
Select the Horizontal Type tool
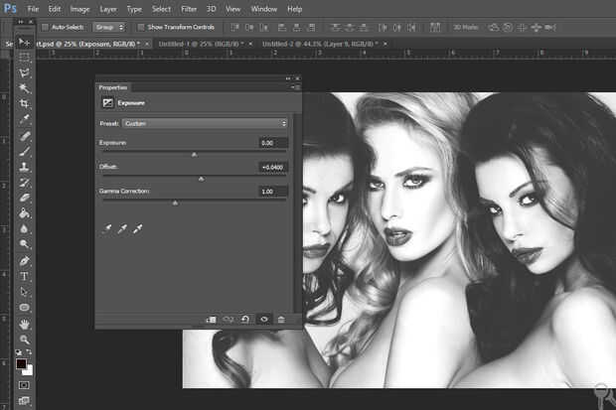pyautogui.click(x=25, y=276)
